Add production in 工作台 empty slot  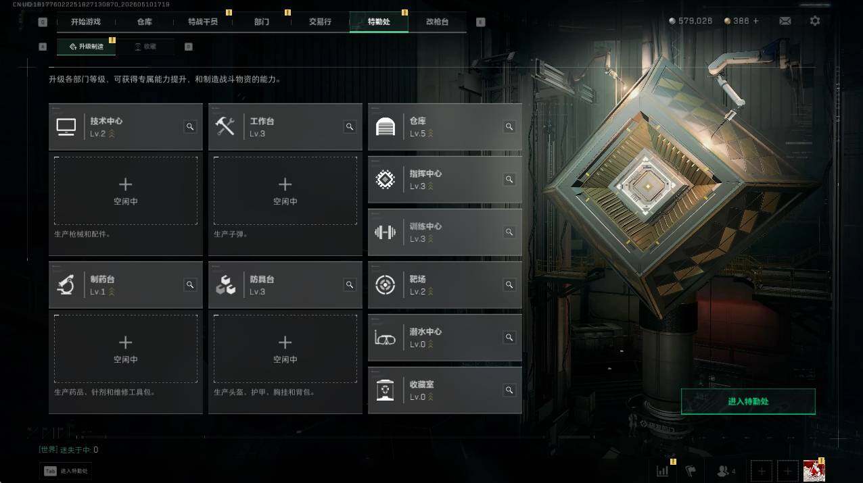(285, 190)
